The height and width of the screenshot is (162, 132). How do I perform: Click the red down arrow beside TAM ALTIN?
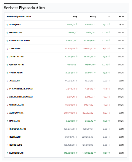(7, 49)
